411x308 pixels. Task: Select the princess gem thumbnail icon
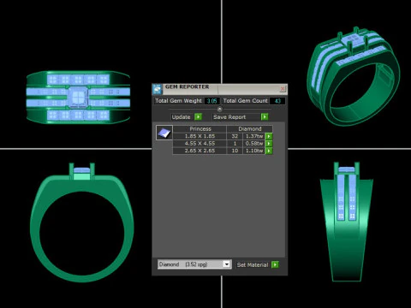(x=164, y=133)
